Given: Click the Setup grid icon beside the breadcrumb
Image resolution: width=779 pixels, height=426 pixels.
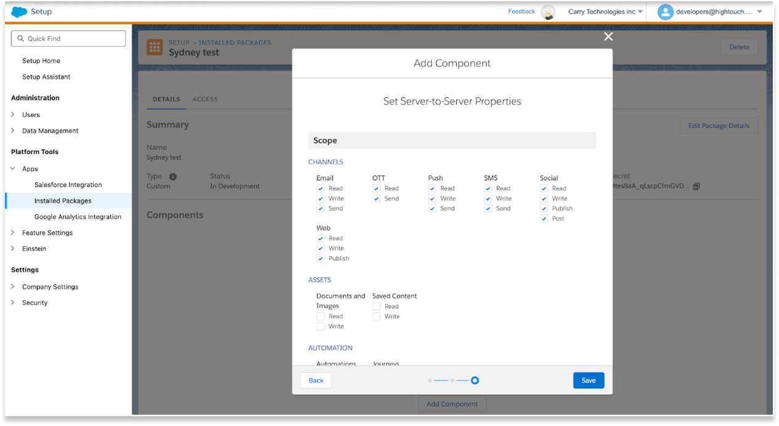Looking at the screenshot, I should [x=154, y=47].
